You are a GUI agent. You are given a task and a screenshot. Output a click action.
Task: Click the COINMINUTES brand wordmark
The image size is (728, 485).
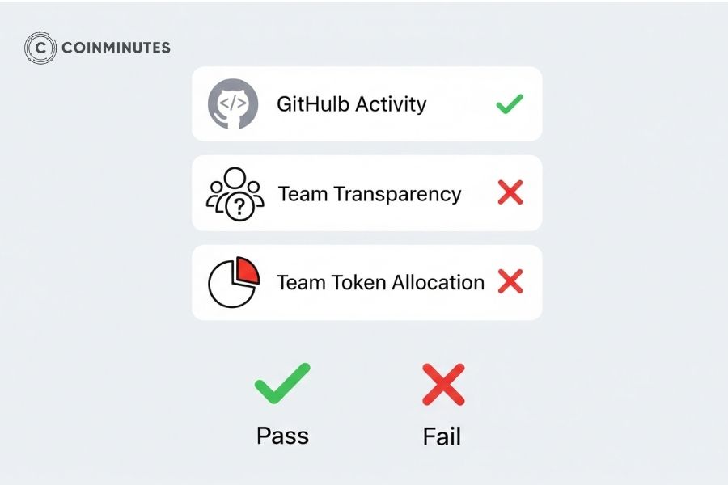click(116, 48)
